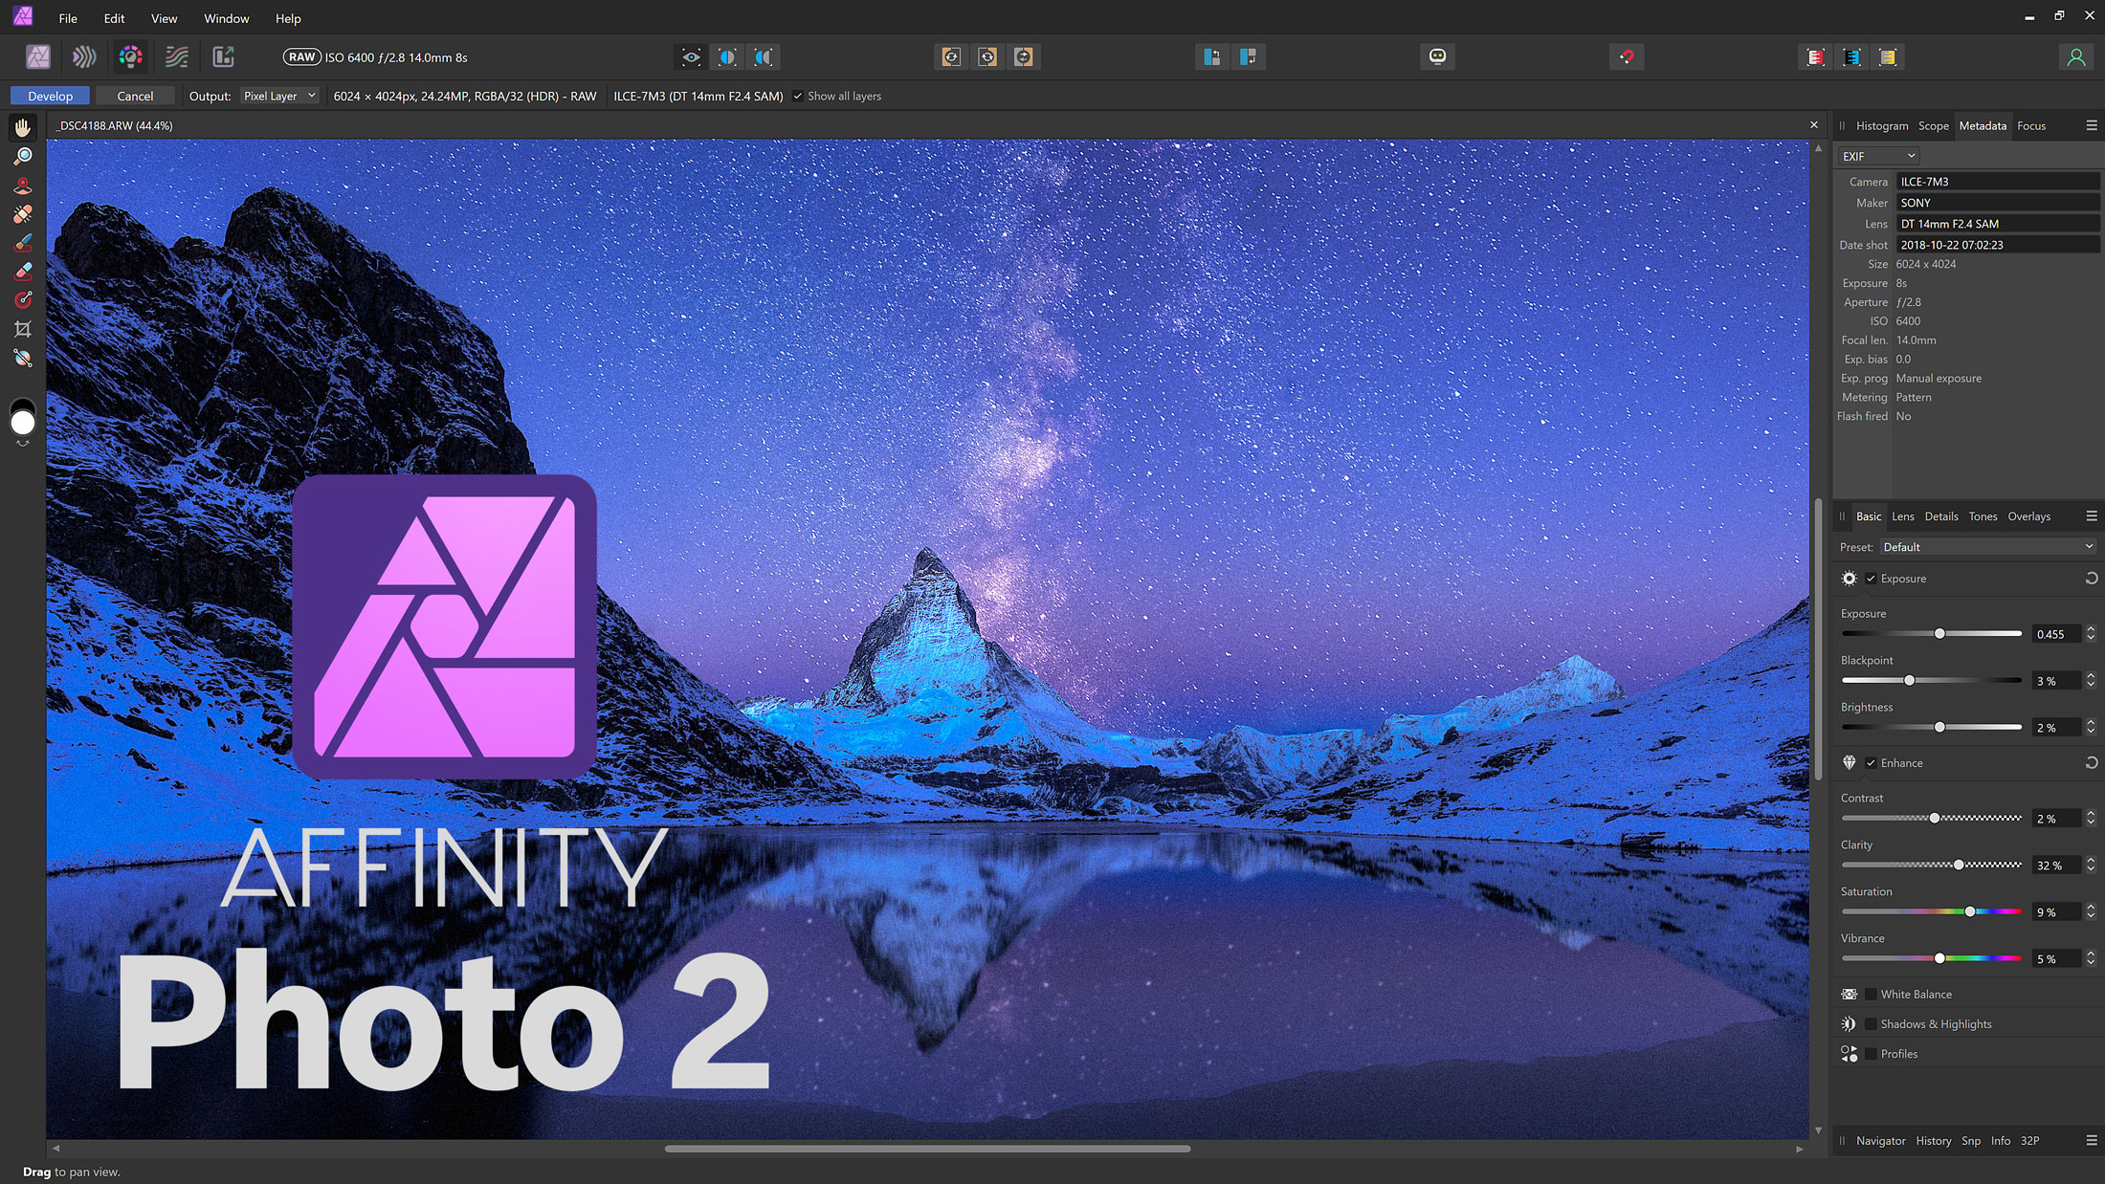Enable the White Balance checkbox
The width and height of the screenshot is (2105, 1184).
[x=1871, y=995]
